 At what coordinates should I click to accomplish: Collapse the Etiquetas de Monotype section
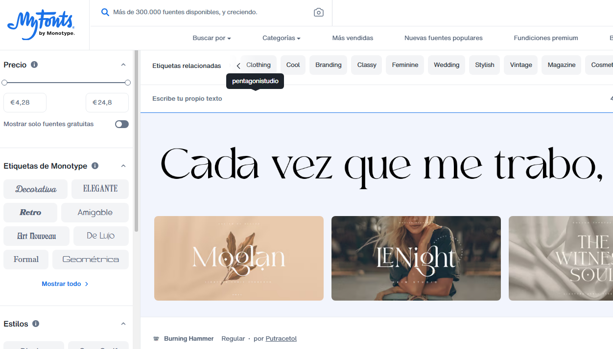click(x=123, y=166)
